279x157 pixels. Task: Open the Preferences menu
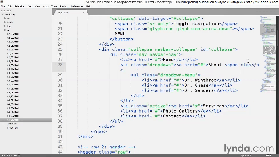[x=77, y=6]
